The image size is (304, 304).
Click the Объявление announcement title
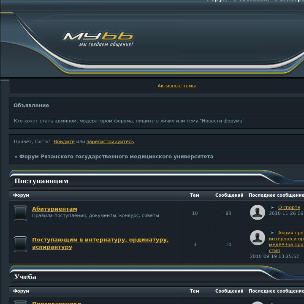tap(31, 106)
